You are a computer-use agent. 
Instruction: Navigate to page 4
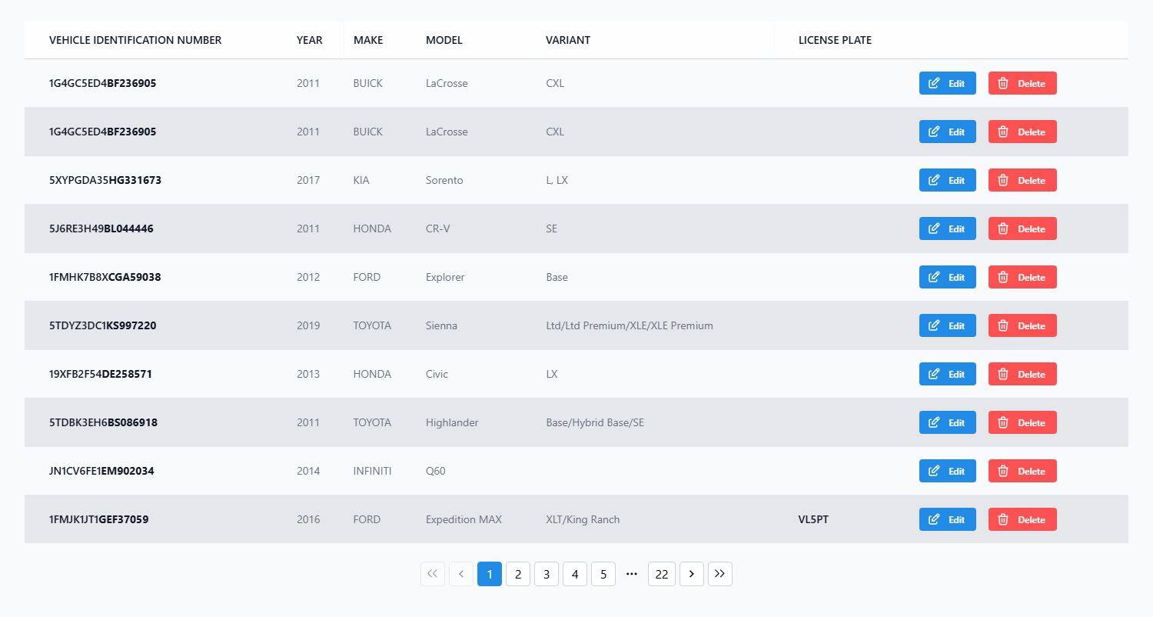click(575, 574)
